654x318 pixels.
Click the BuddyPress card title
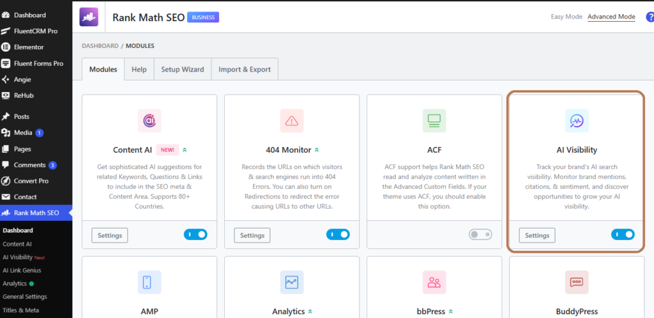pyautogui.click(x=577, y=312)
